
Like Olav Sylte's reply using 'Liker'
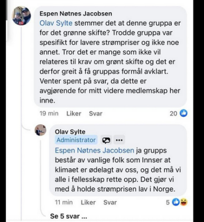click(x=88, y=202)
